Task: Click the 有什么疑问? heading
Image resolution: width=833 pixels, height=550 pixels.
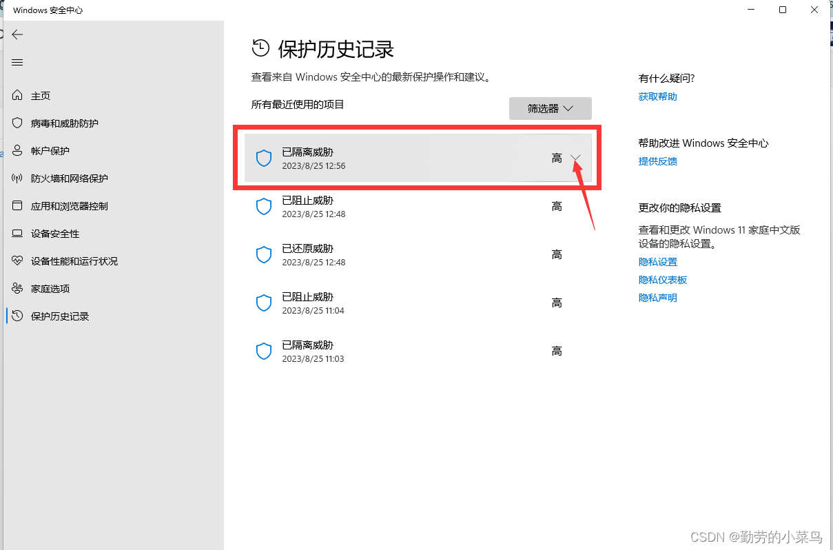Action: point(666,79)
